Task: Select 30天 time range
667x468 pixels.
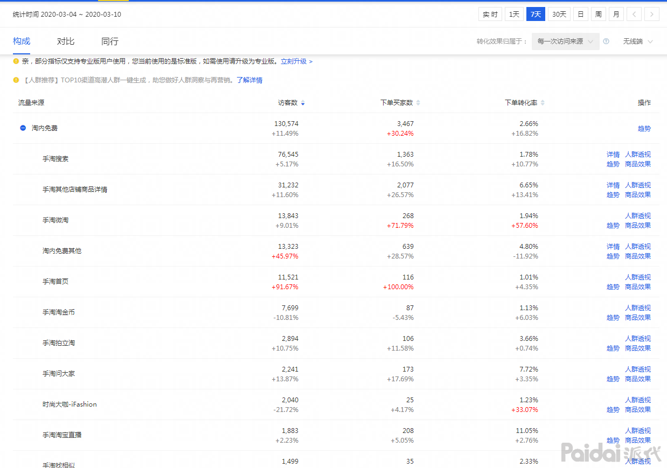Action: (x=559, y=15)
